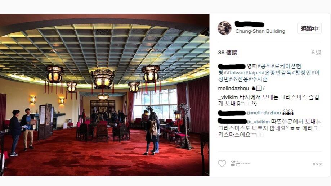Screen dimensions: 331x186
Task: Open the #황정민 hashtag
Action: coord(301,73)
